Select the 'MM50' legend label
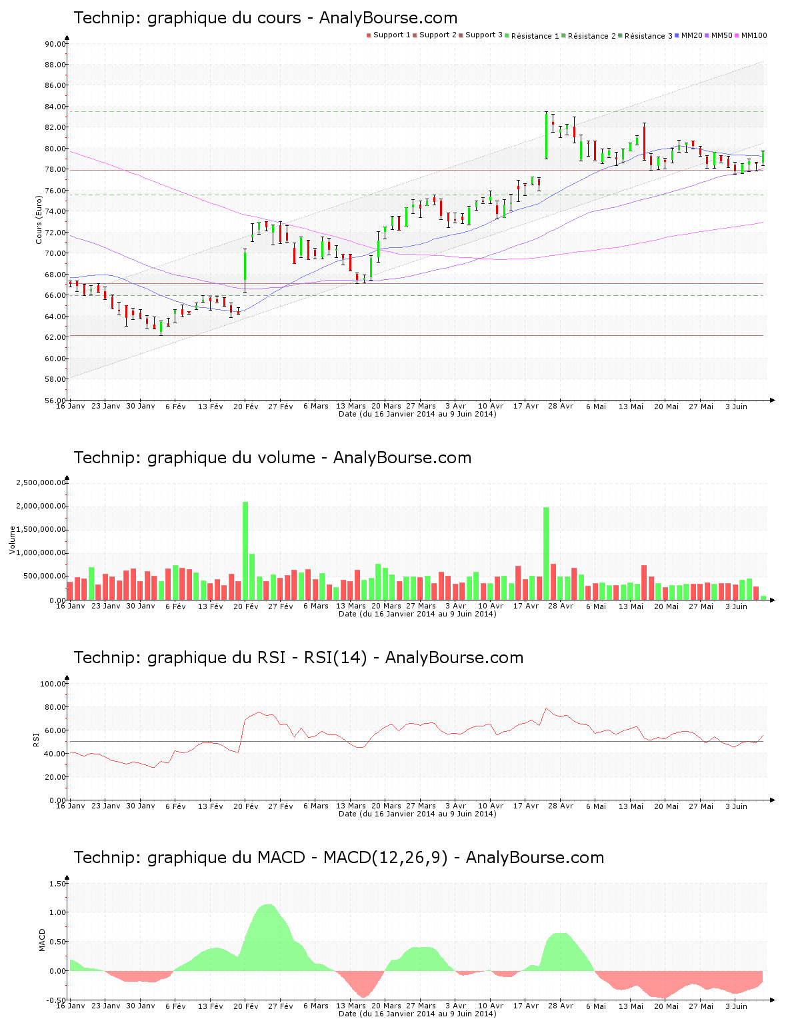This screenshot has height=1033, width=800. pos(722,35)
